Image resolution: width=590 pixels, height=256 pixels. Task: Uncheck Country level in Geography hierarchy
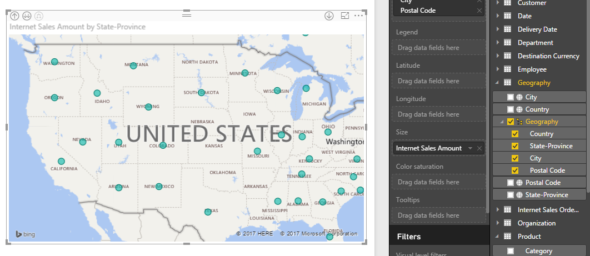515,134
